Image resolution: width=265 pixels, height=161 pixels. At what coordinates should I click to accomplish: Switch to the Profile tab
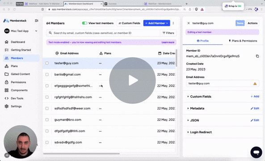click(202, 41)
